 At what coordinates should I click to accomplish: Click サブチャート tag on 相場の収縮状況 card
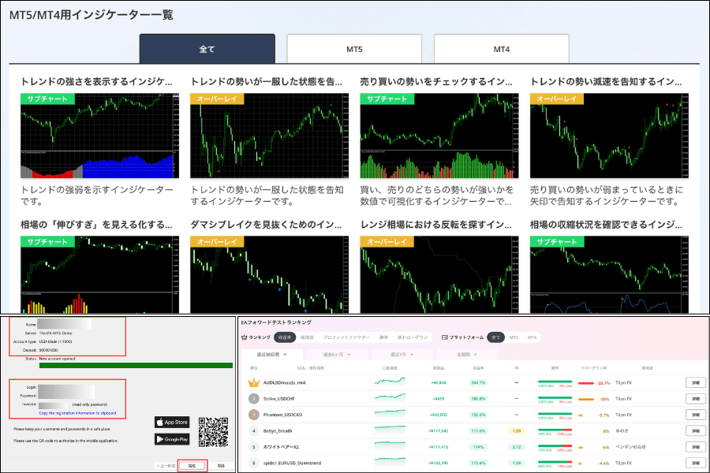pos(557,242)
